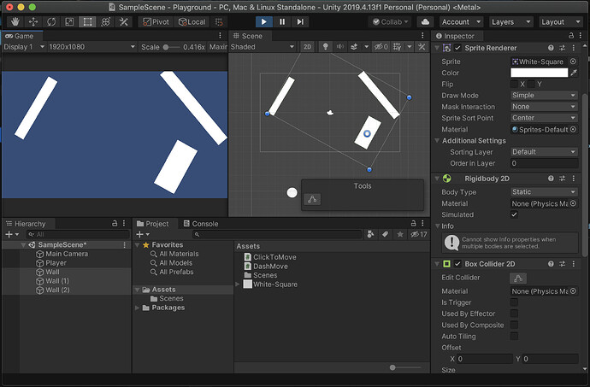The width and height of the screenshot is (590, 387).
Task: Select the Hand tool in the toolbar
Action: tap(15, 21)
